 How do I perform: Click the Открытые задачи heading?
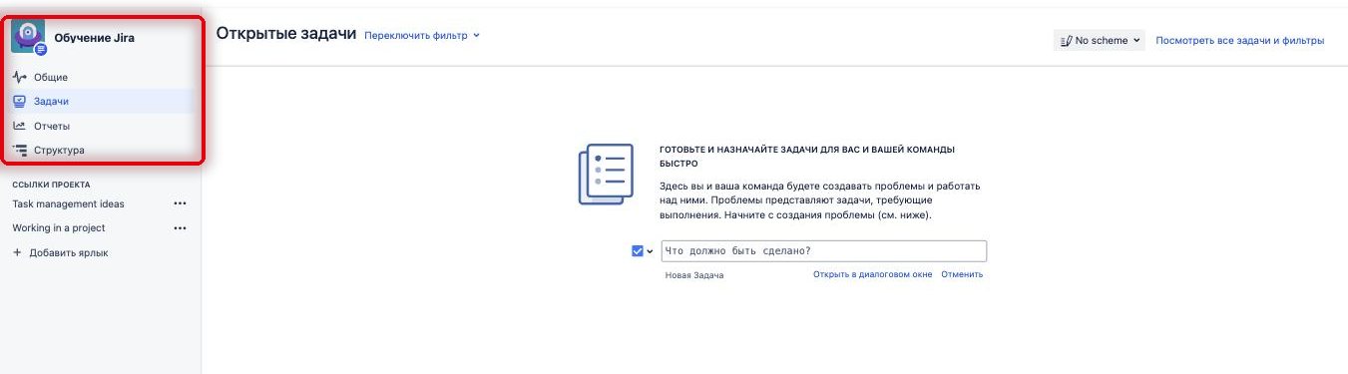click(x=286, y=34)
